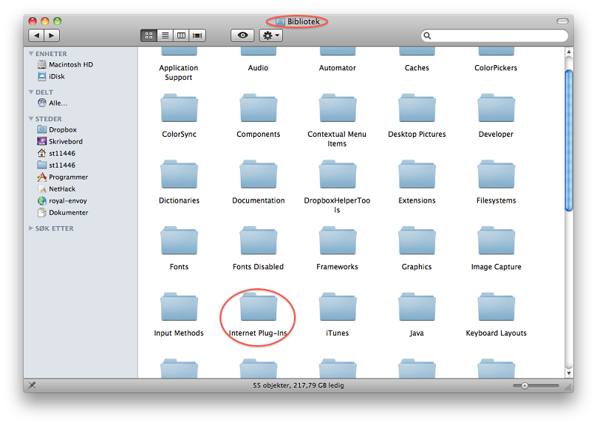
Task: Switch to column view
Action: tap(181, 35)
